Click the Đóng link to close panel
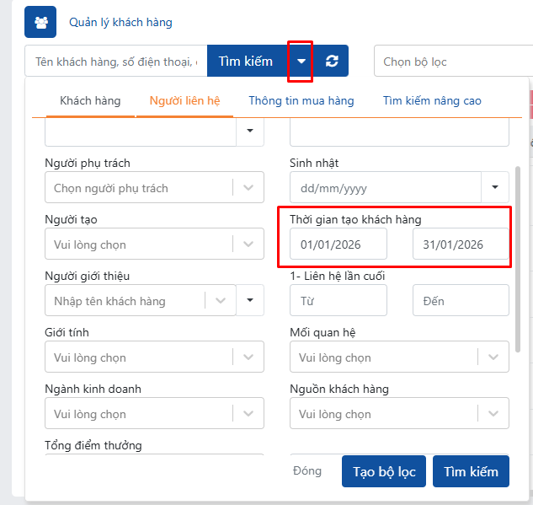 [x=307, y=471]
